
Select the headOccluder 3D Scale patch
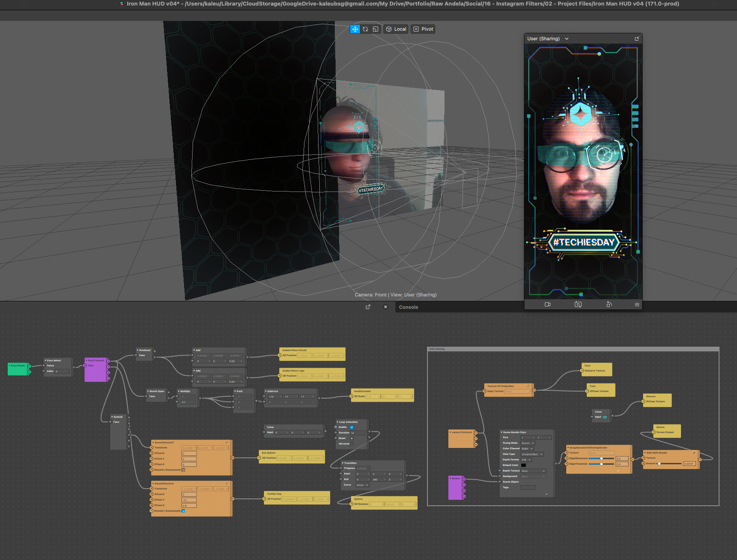point(382,395)
